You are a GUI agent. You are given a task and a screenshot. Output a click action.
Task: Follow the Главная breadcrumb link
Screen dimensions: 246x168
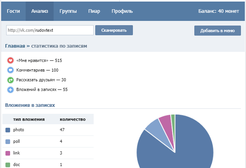coord(15,46)
